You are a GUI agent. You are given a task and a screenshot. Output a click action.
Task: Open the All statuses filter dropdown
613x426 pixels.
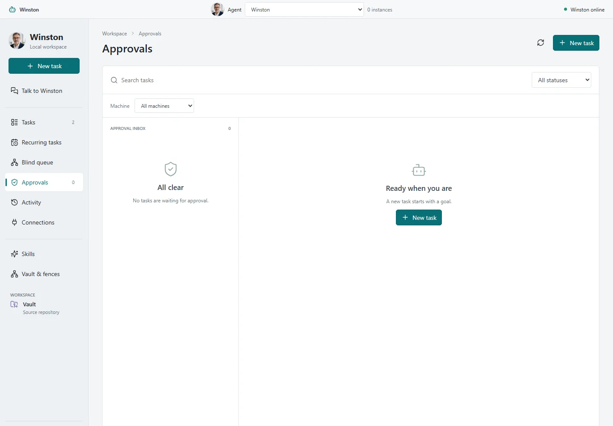point(561,80)
